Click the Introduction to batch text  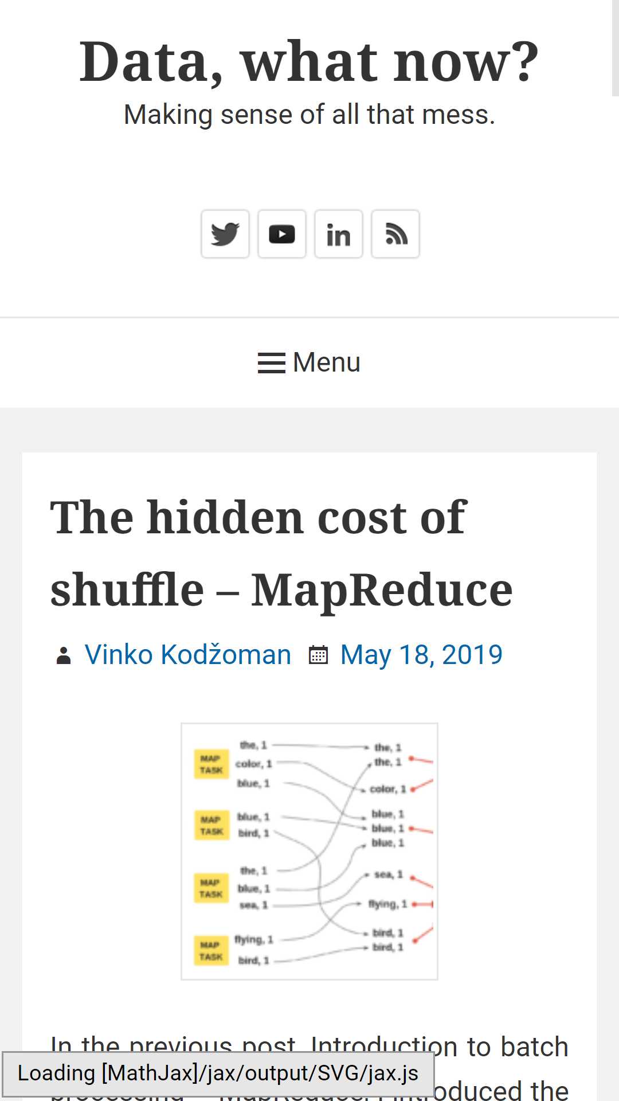(x=440, y=1047)
